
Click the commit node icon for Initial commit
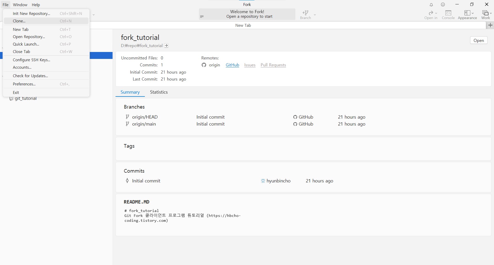[127, 181]
